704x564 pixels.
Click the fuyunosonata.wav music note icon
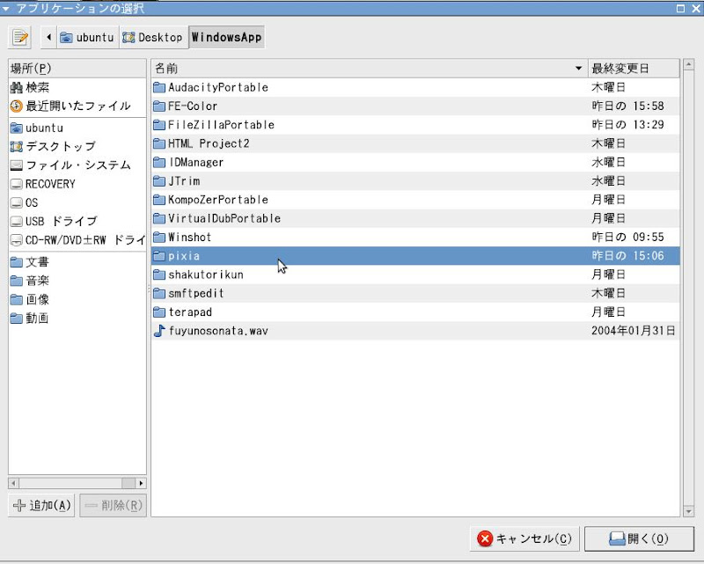(159, 331)
